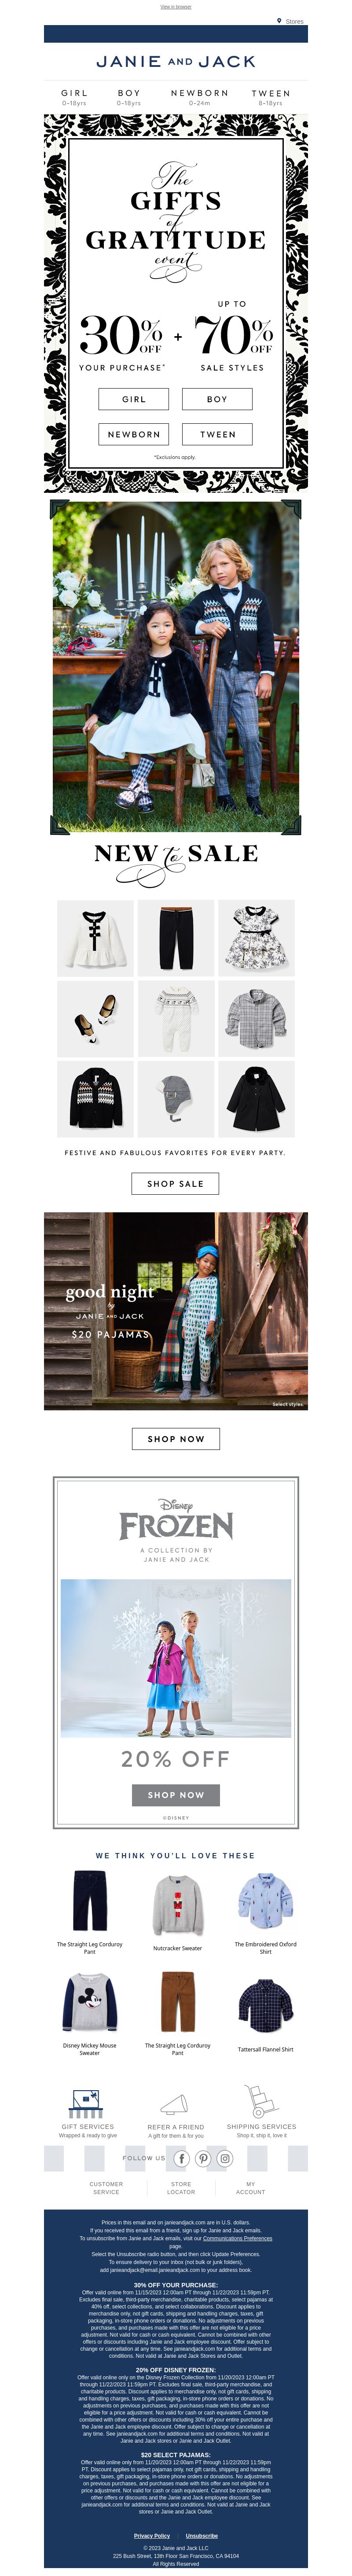The height and width of the screenshot is (2576, 352).
Task: Open the Privacy Policy link
Action: (152, 2535)
